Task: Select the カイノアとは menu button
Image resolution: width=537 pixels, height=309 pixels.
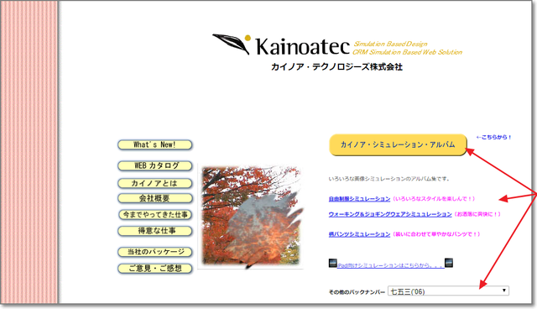Action: 154,183
